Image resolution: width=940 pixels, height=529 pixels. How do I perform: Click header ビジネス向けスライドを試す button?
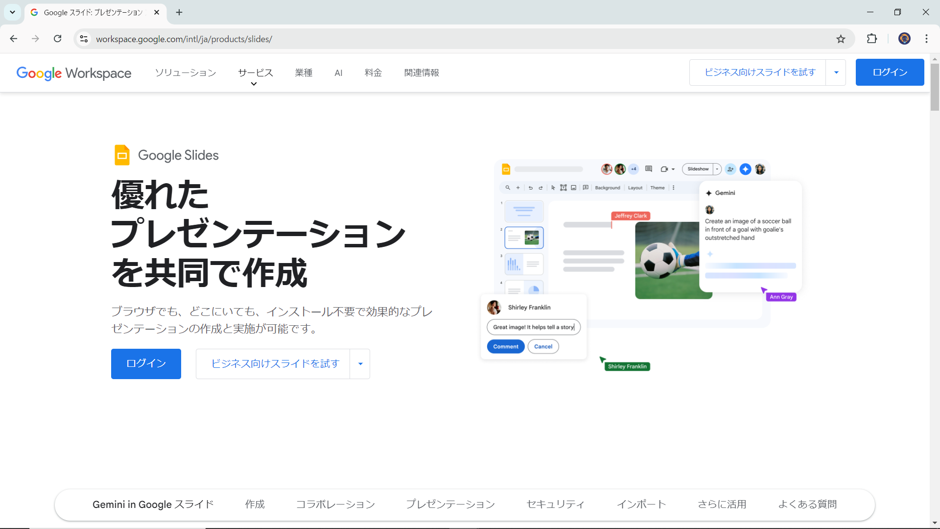coord(757,72)
